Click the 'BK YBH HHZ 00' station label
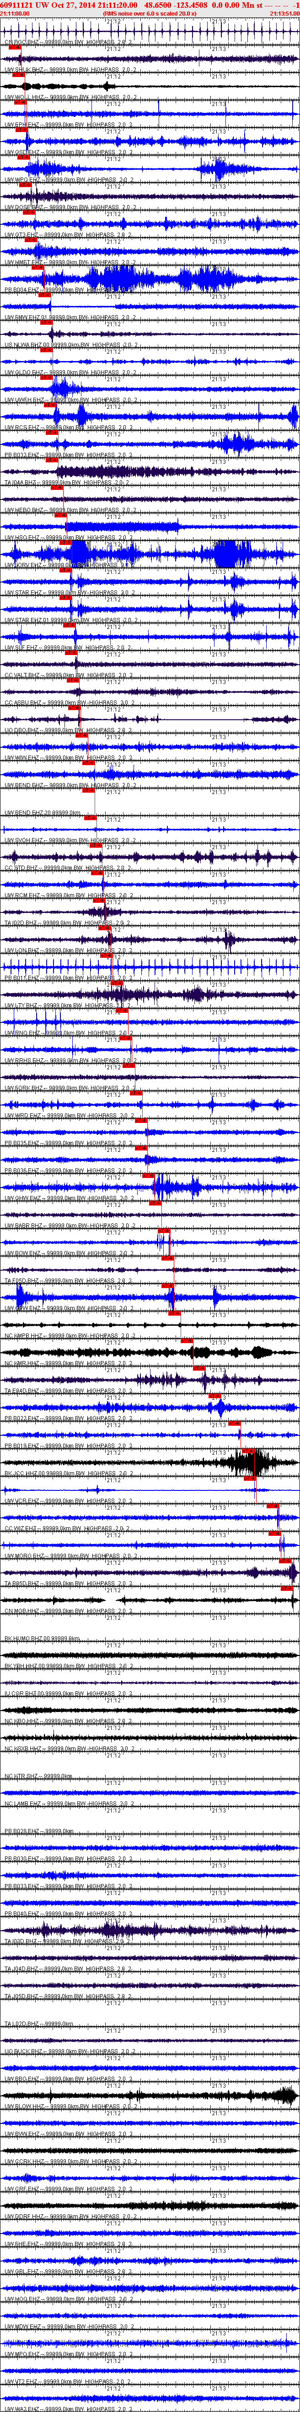 tap(26, 1667)
